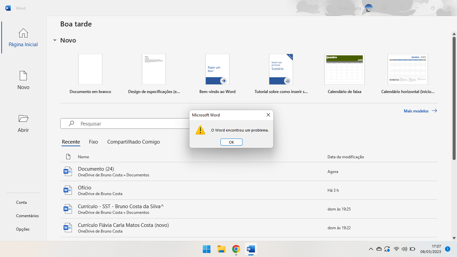Image resolution: width=457 pixels, height=257 pixels.
Task: Follow the Mais modelos link
Action: 420,111
